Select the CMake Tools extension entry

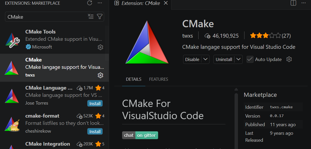[x=54, y=40]
